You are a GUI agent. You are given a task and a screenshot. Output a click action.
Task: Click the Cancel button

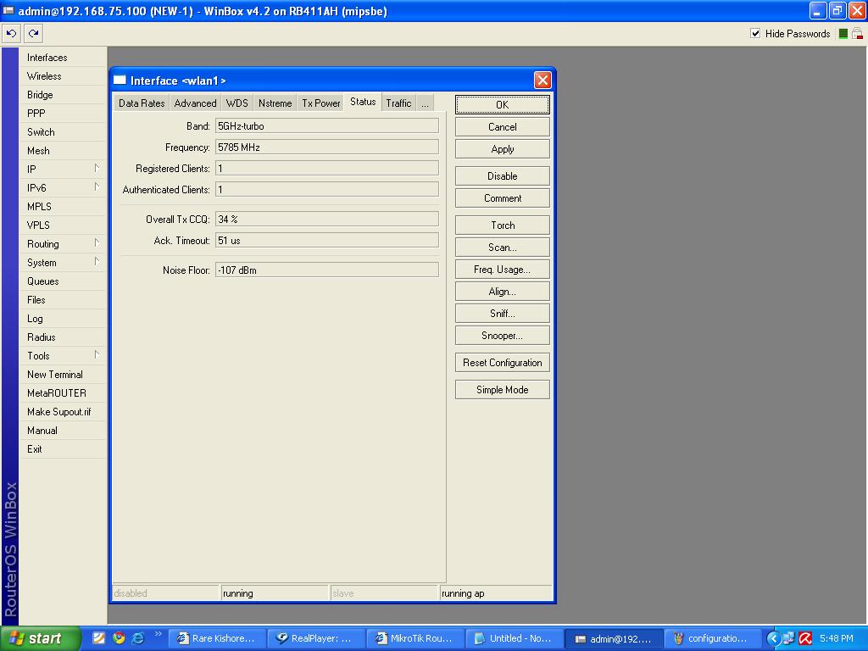(x=502, y=127)
